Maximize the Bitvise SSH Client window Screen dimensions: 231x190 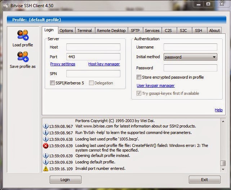tap(208, 4)
